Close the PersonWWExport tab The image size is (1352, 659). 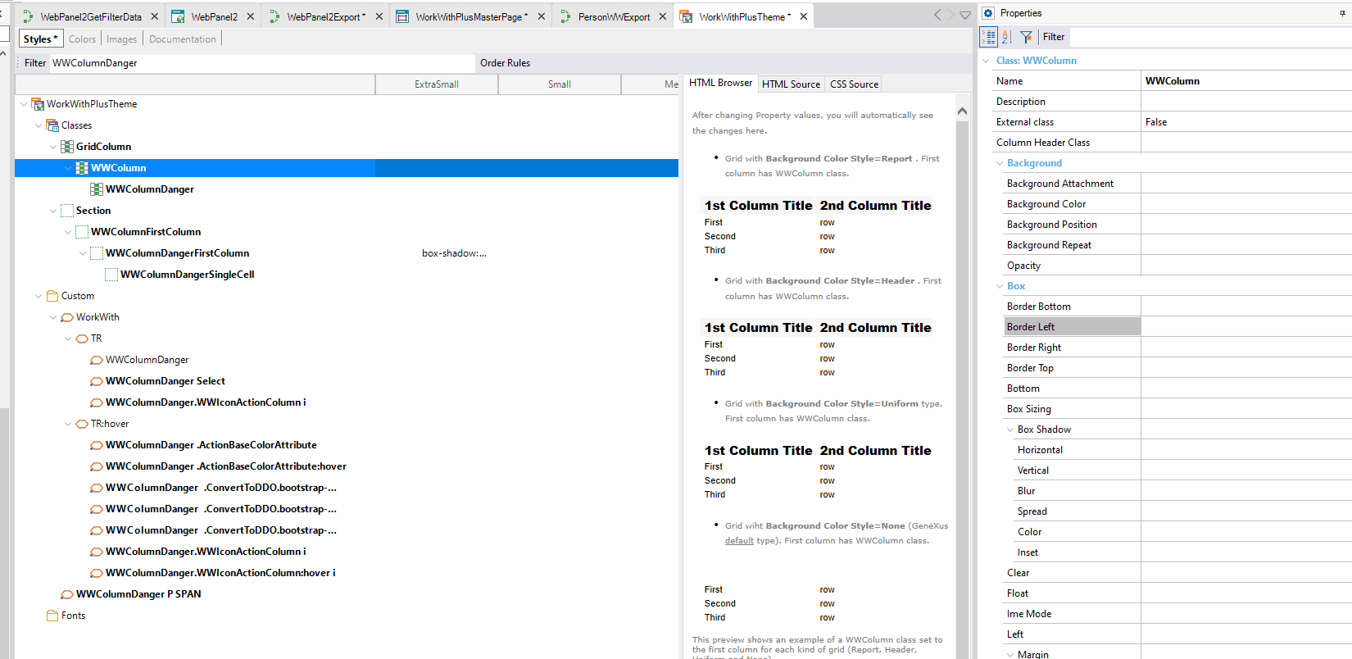point(663,16)
